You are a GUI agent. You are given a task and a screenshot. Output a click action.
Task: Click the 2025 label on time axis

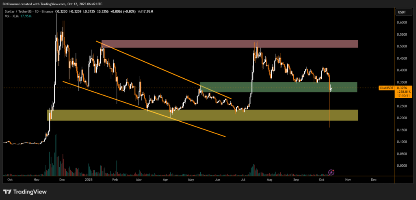point(87,179)
